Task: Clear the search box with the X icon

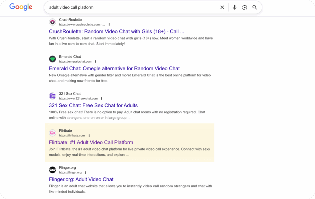Action: (222, 7)
